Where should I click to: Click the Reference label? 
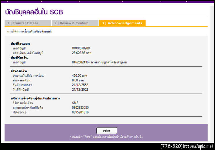[x=19, y=112]
